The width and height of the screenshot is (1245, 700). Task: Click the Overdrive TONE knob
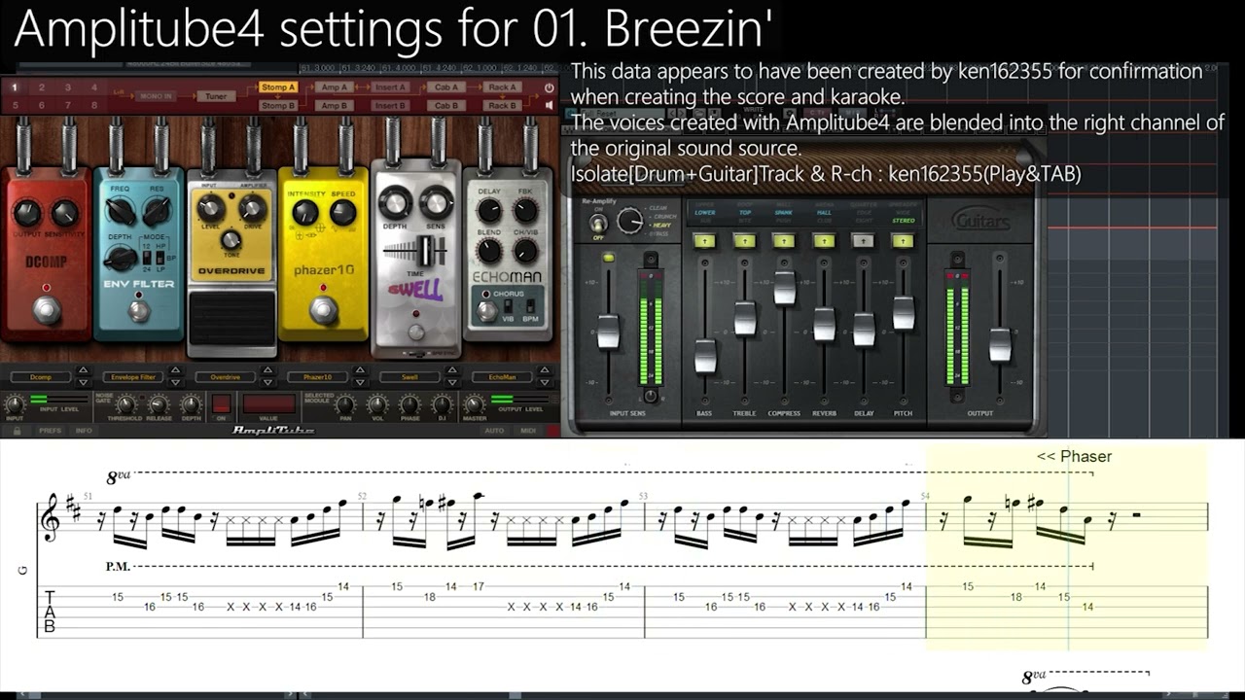tap(231, 239)
